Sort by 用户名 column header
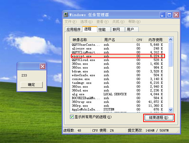Image resolution: width=189 pixels, height=143 pixels. 117,40
